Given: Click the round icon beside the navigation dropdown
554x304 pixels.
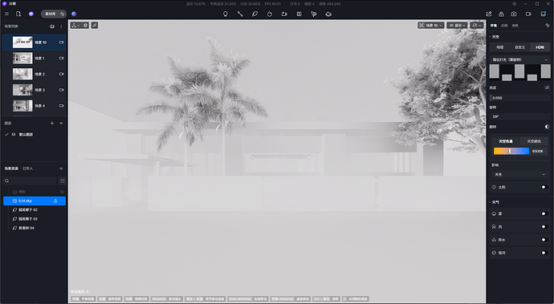Looking at the screenshot, I should point(85,26).
